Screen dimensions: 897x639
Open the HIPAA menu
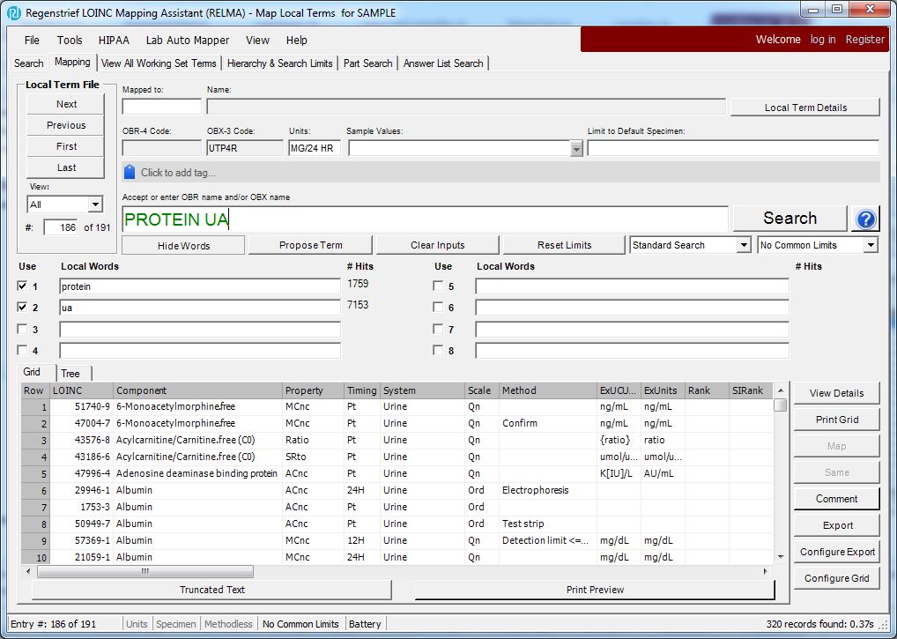pos(114,40)
